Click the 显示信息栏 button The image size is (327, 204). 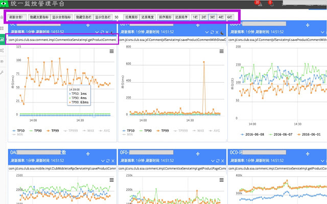point(103,17)
